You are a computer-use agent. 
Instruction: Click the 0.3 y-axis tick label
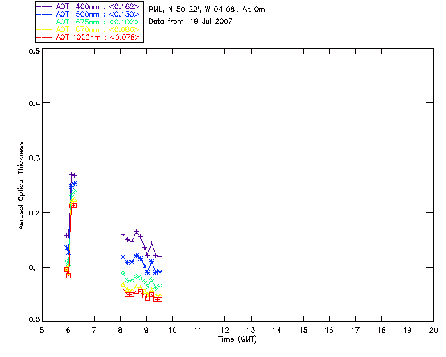point(34,158)
